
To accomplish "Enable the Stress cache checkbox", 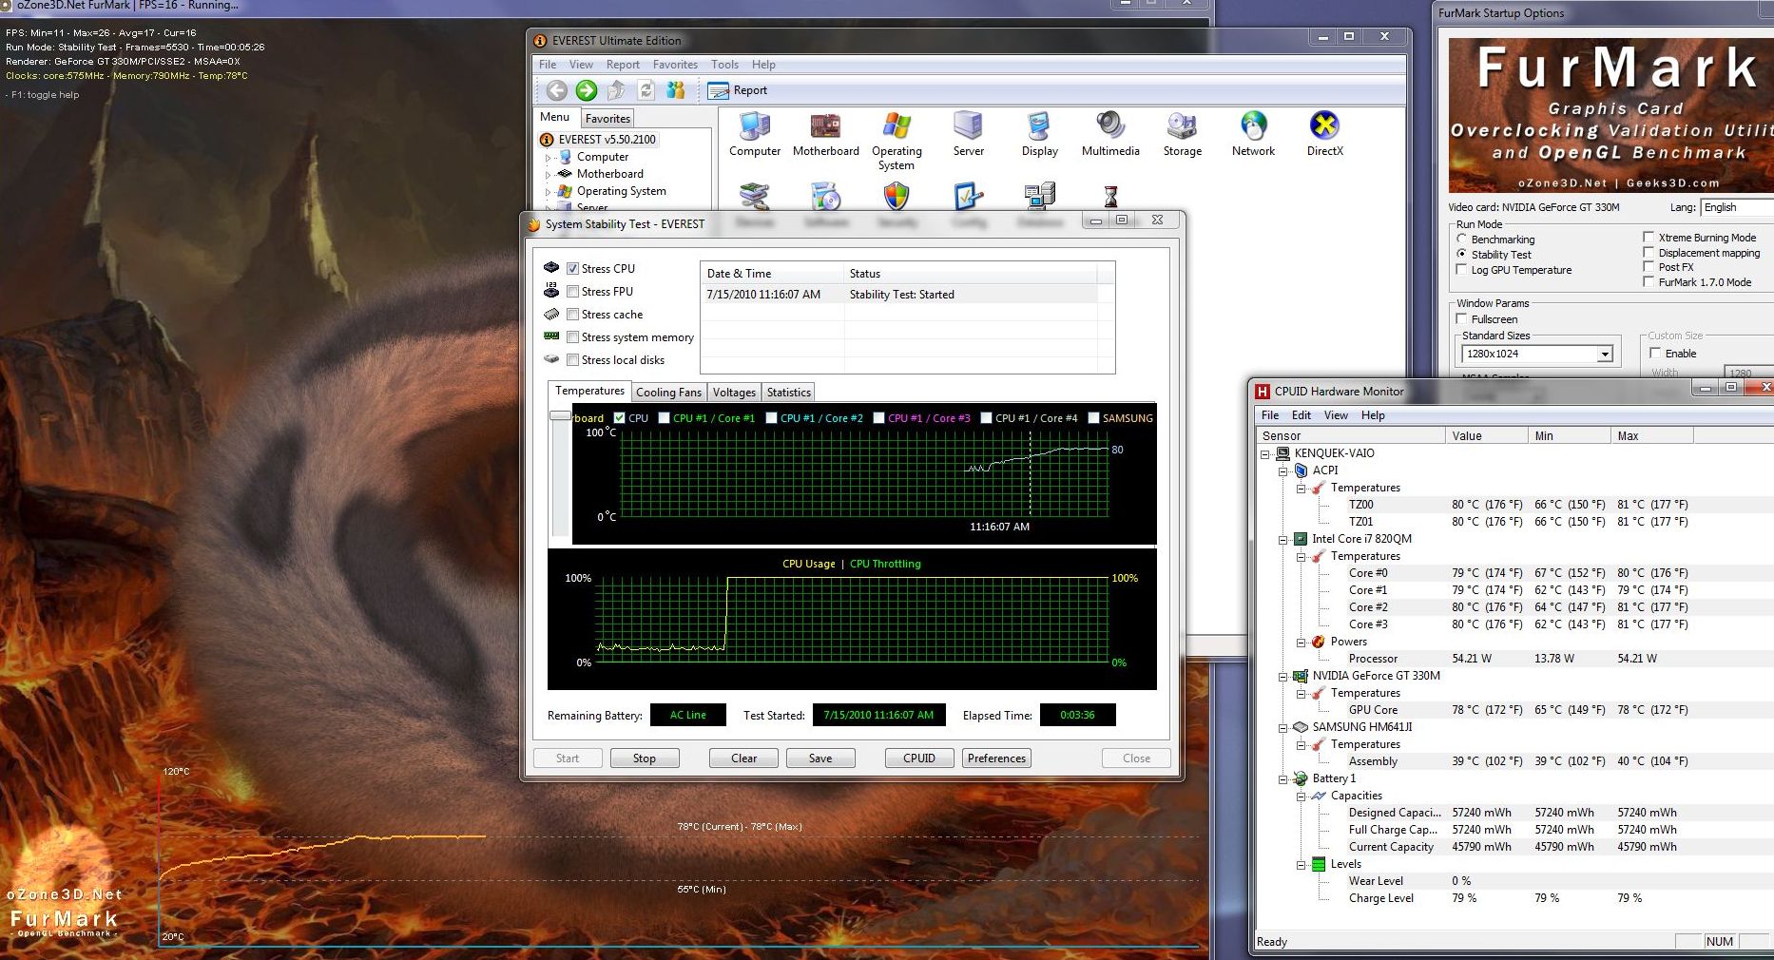I will click(x=573, y=315).
